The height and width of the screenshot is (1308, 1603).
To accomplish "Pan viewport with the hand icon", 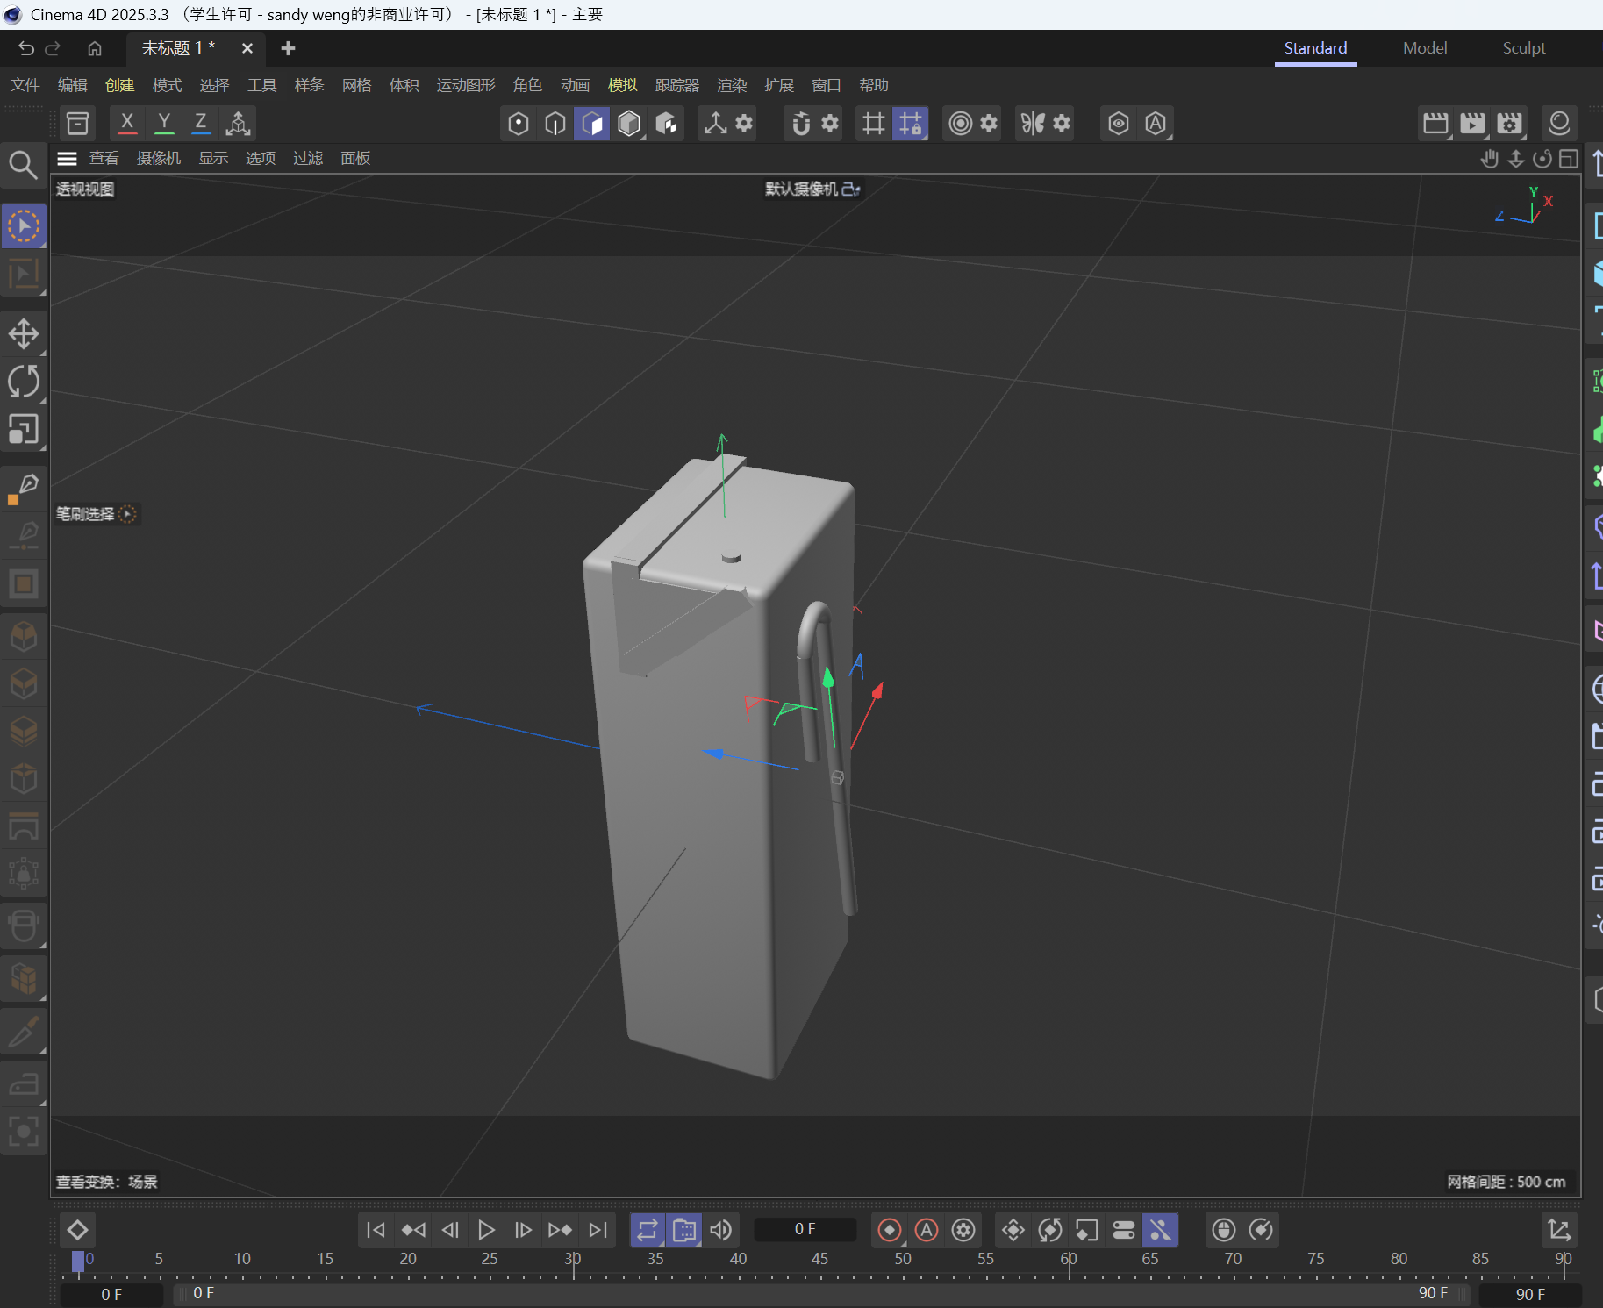I will coord(1490,159).
